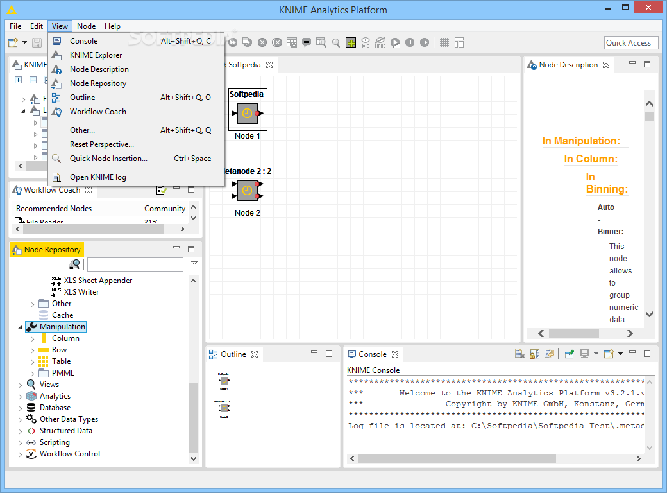Select Node 2 metanode on canvas

pos(248,190)
